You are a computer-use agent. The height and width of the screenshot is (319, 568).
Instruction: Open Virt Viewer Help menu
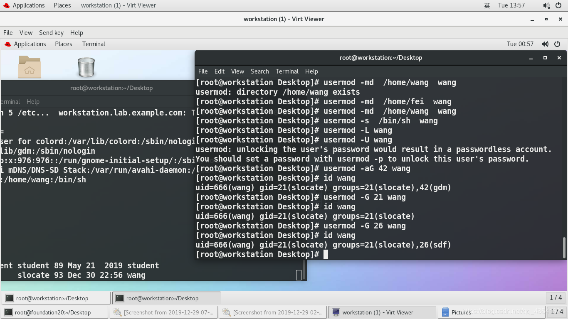coord(77,33)
